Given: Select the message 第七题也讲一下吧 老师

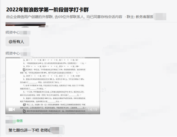Looking at the screenshot, I should coord(35,130).
